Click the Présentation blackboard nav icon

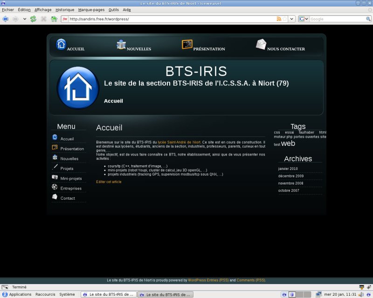(x=187, y=44)
